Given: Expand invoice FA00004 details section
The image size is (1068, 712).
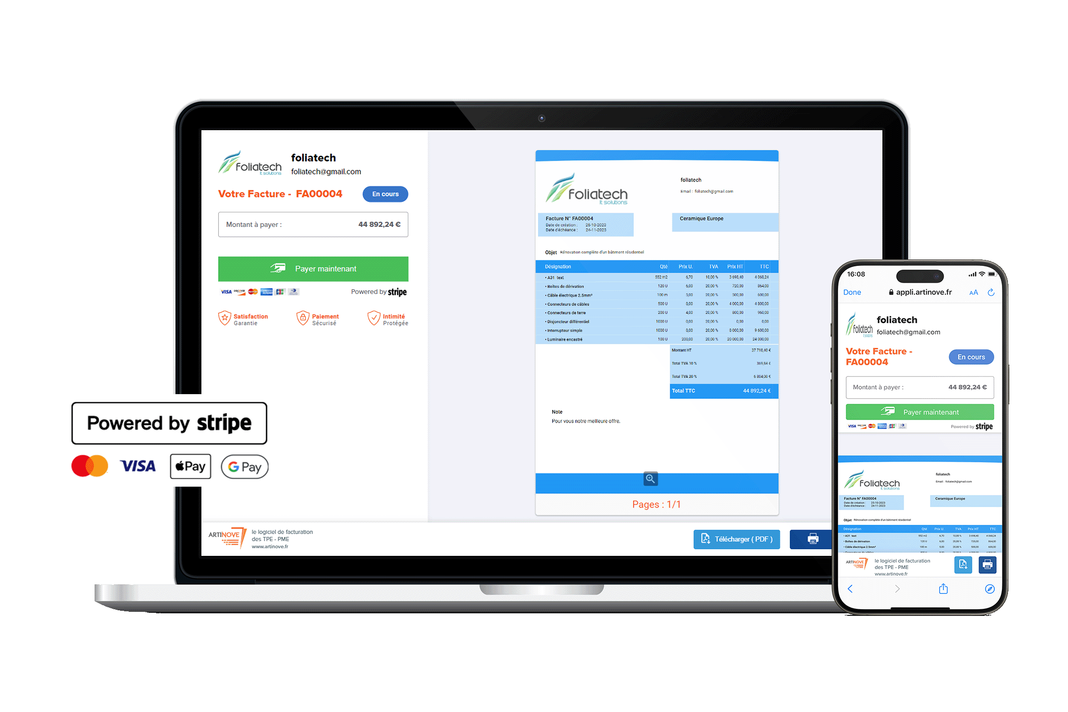Looking at the screenshot, I should [x=651, y=479].
